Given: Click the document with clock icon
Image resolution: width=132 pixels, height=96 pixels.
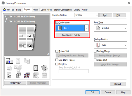Looking at the screenshot, I should [36, 75].
